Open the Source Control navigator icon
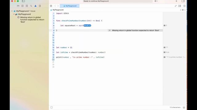 22,6
